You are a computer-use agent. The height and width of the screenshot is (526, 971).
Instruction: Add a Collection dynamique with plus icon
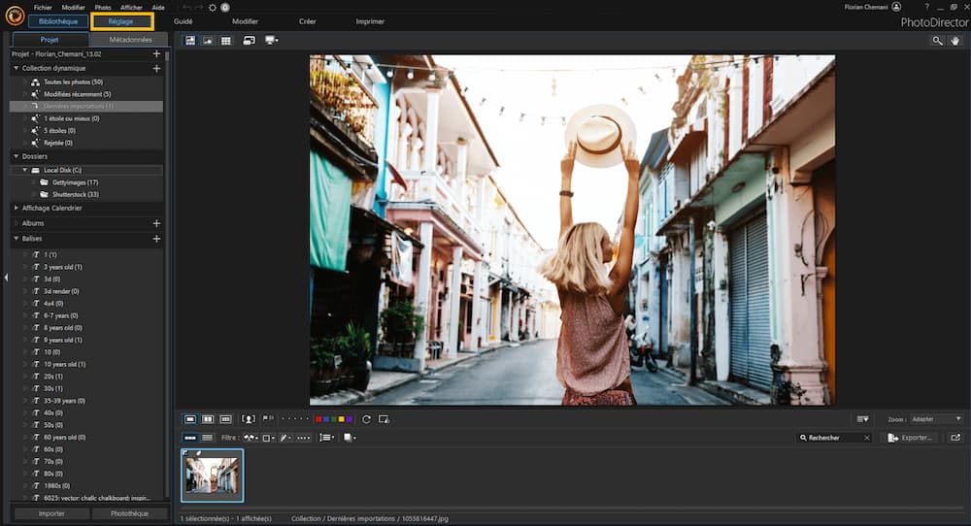point(156,68)
